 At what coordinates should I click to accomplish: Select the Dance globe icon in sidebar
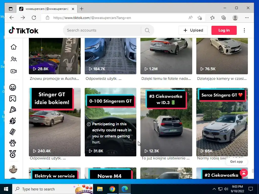pos(13,121)
